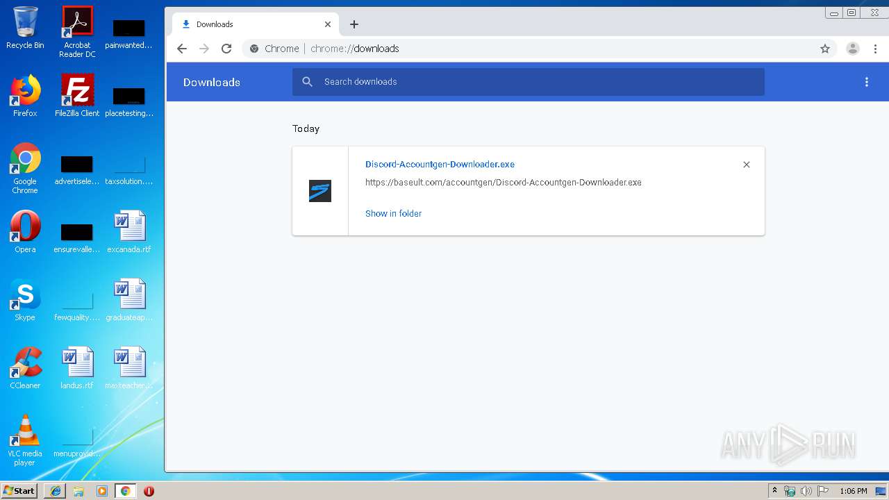Select the maxteacher... document on the desktop

pos(129,368)
